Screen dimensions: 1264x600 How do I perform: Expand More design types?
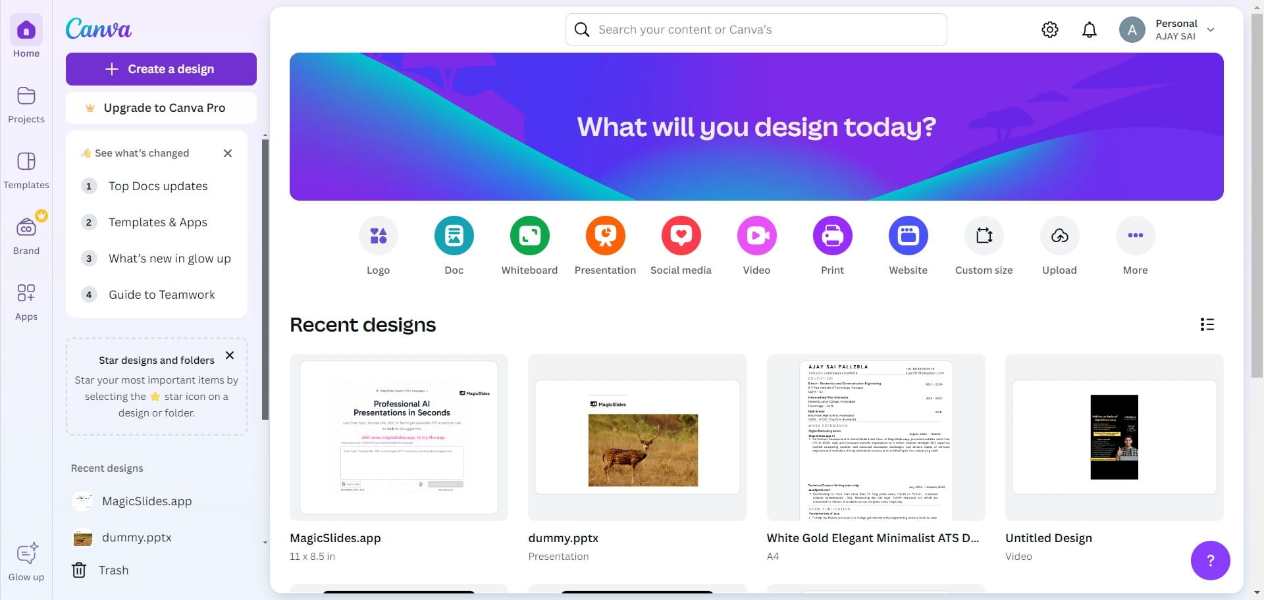(1135, 236)
